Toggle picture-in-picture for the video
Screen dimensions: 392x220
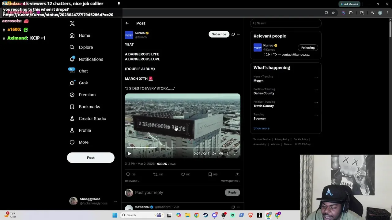(228, 154)
